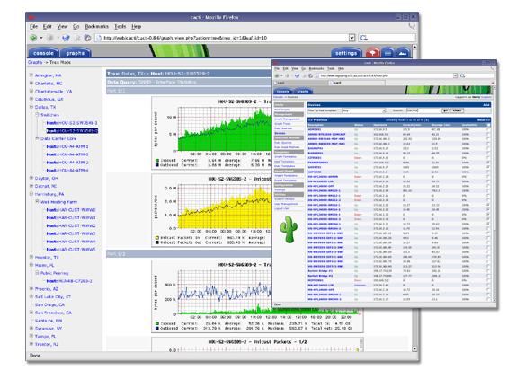Click search engine icon in graphs window search box
The height and width of the screenshot is (370, 516).
pos(363,38)
